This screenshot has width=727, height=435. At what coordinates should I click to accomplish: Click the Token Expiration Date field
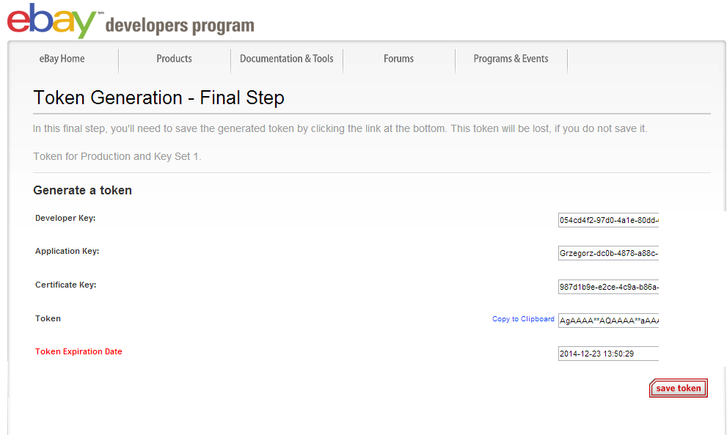pos(608,354)
